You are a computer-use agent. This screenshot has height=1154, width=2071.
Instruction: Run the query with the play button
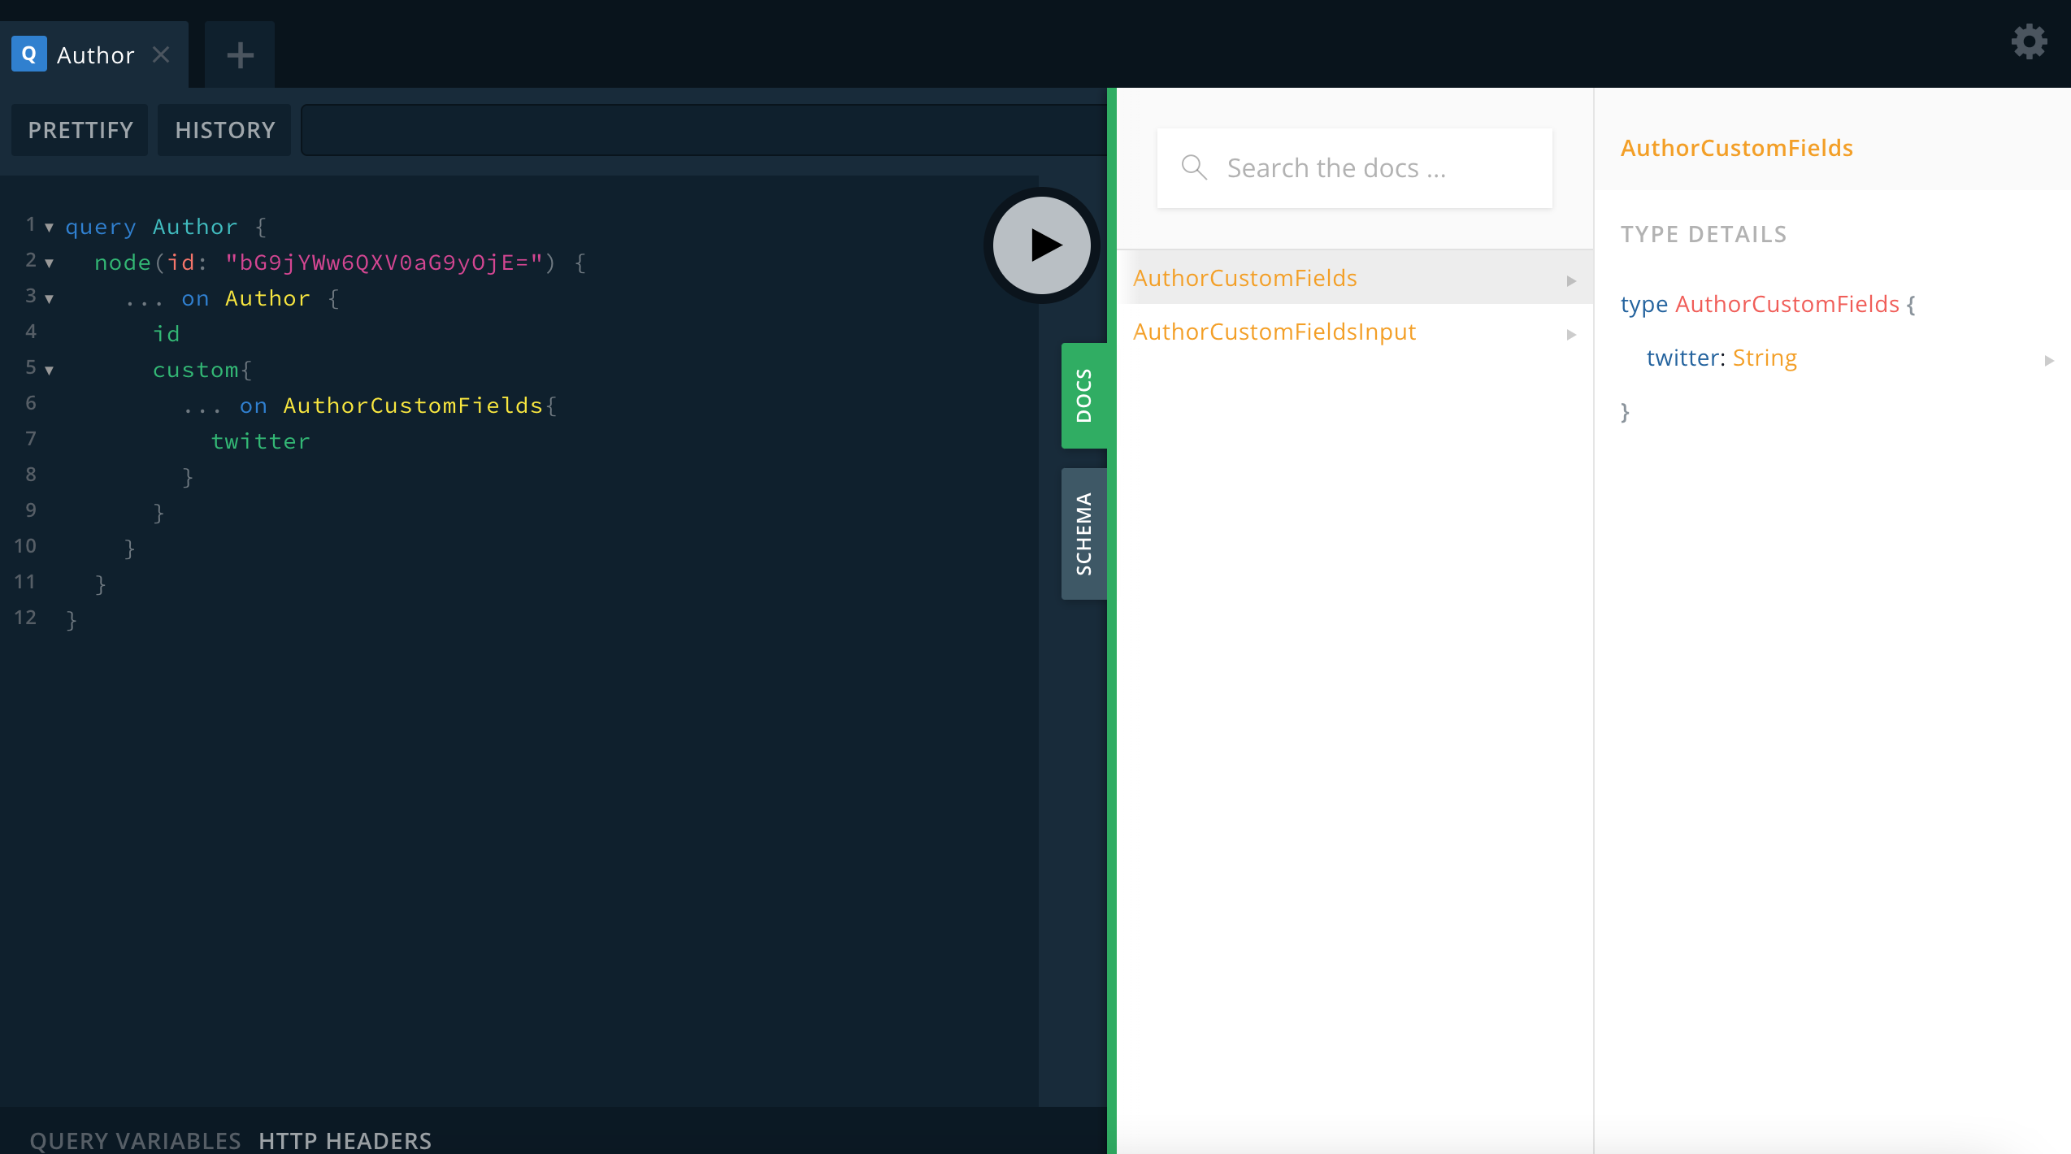click(1042, 245)
